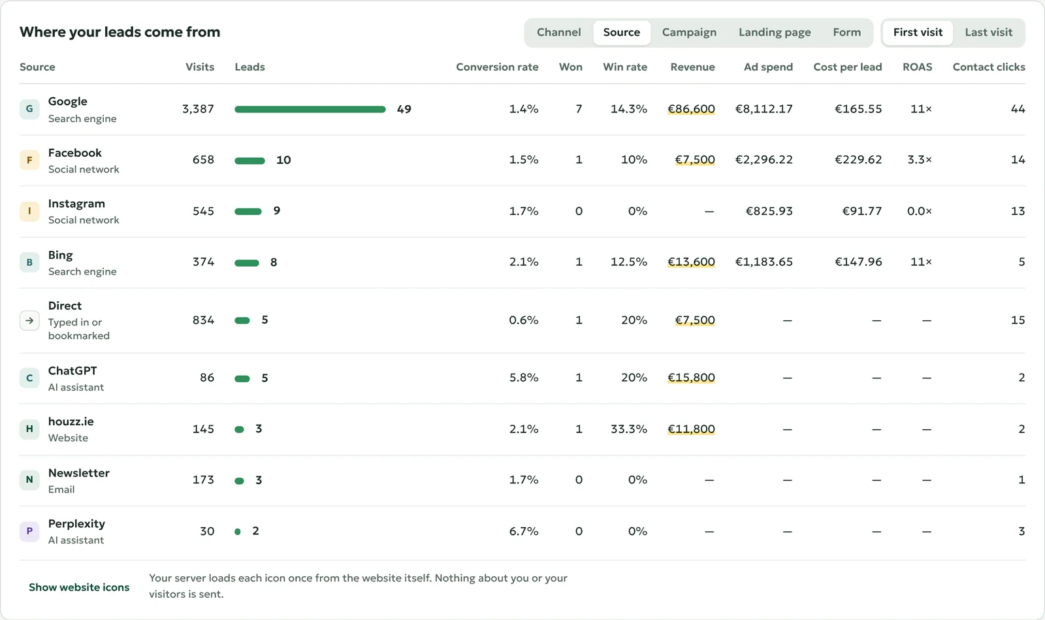Click Show website icons link
The width and height of the screenshot is (1045, 620).
[79, 587]
